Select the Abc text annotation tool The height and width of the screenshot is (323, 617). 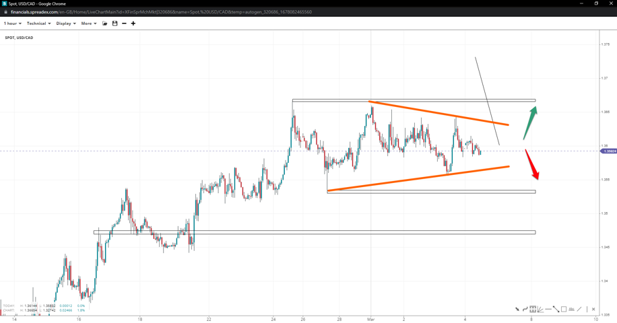pyautogui.click(x=571, y=310)
